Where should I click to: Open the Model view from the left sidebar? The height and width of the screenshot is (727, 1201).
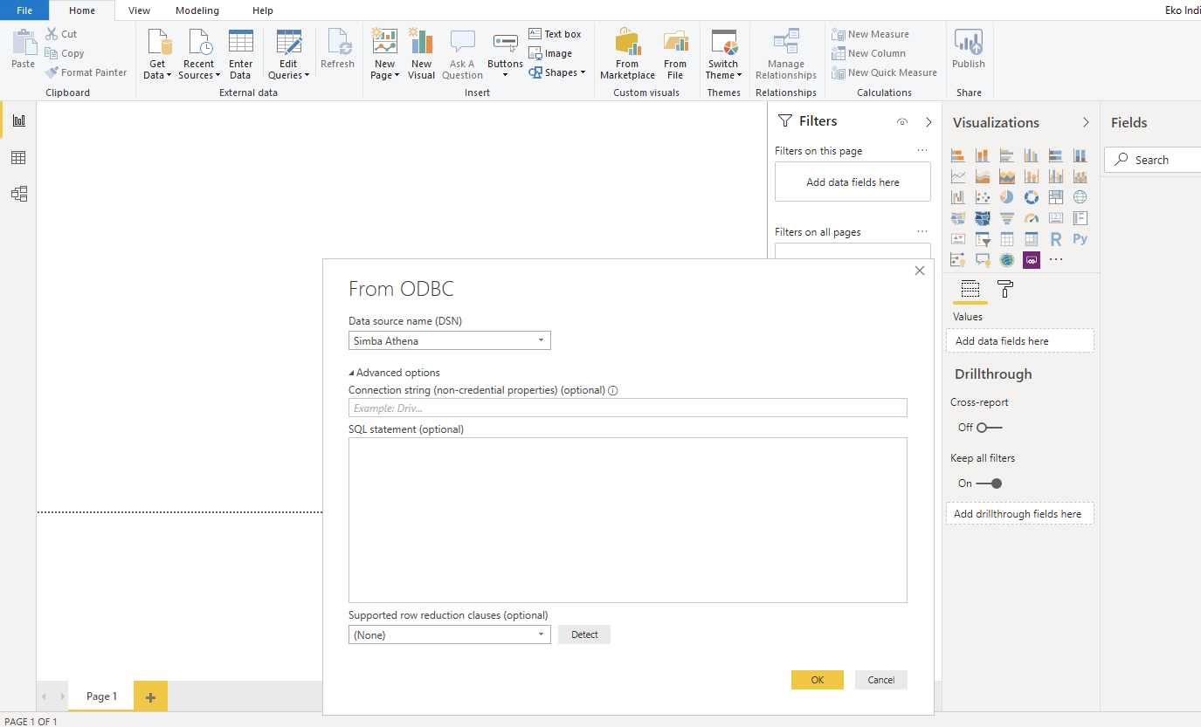[x=18, y=194]
